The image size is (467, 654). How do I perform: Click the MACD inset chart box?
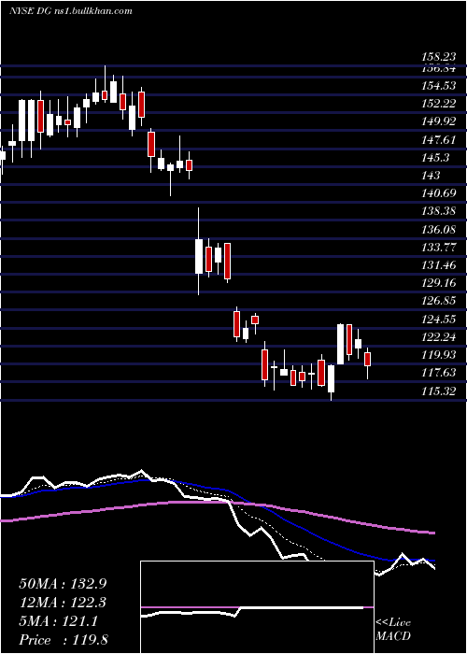[257, 607]
